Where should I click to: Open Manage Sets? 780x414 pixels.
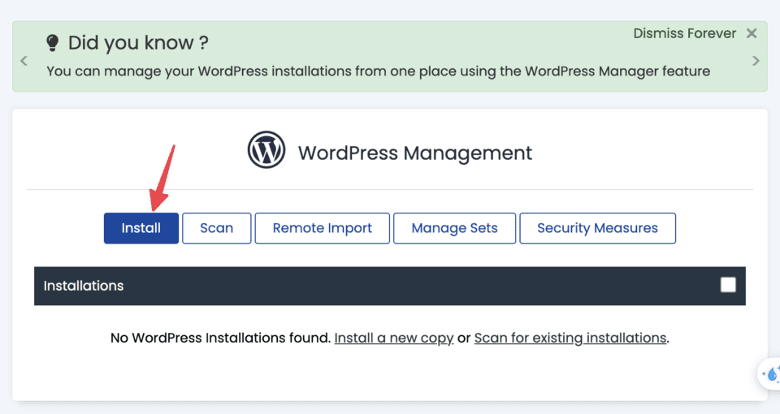point(454,228)
